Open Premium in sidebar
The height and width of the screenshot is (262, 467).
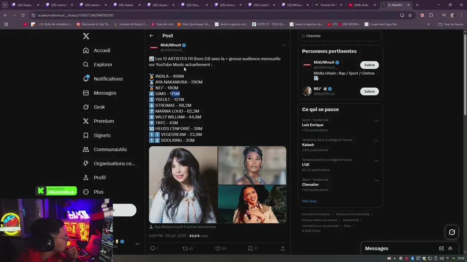click(x=99, y=121)
